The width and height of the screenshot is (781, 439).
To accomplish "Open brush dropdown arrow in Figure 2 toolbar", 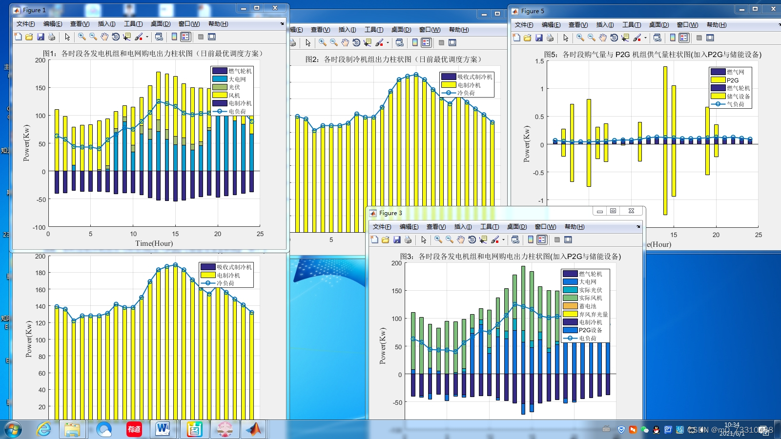I will point(388,42).
